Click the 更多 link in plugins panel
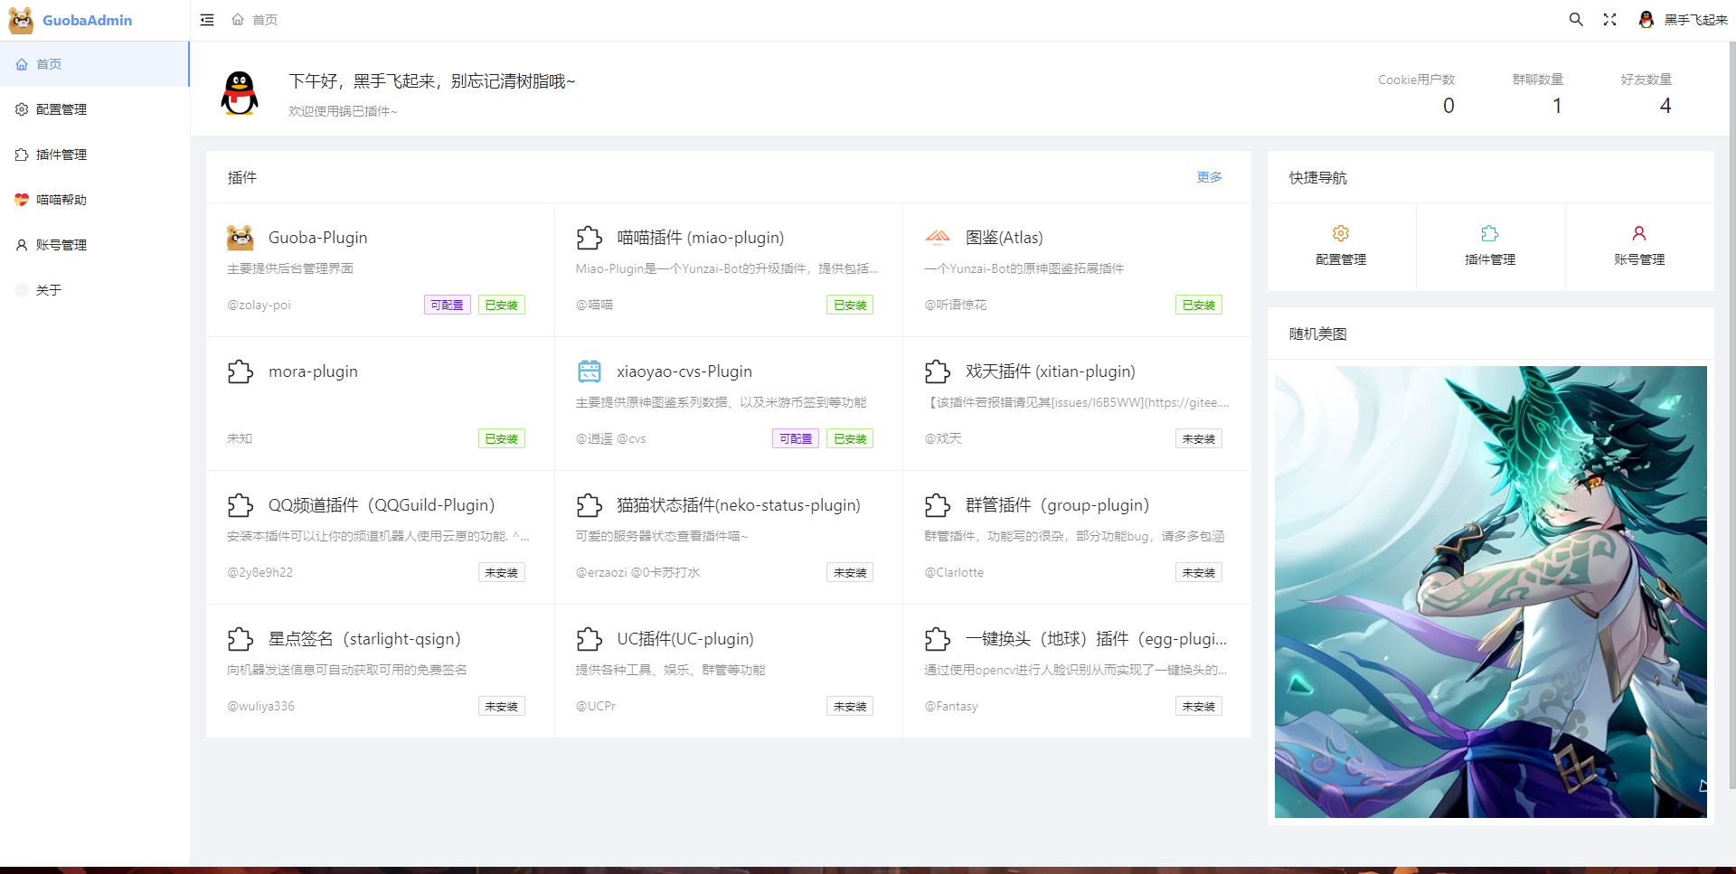Screen dimensions: 1736x874 1209,177
